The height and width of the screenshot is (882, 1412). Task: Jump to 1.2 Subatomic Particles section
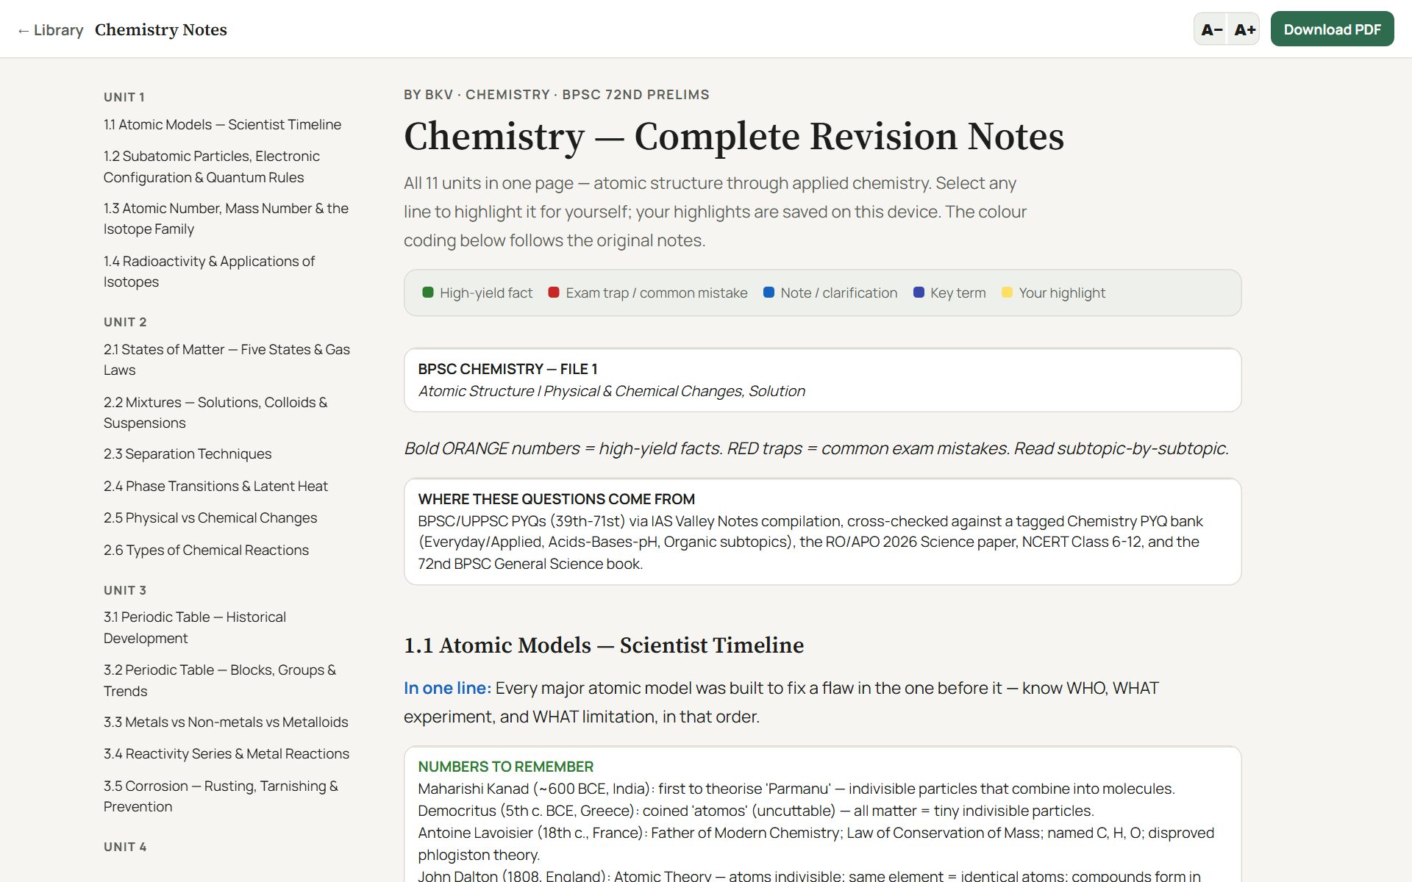pyautogui.click(x=212, y=167)
